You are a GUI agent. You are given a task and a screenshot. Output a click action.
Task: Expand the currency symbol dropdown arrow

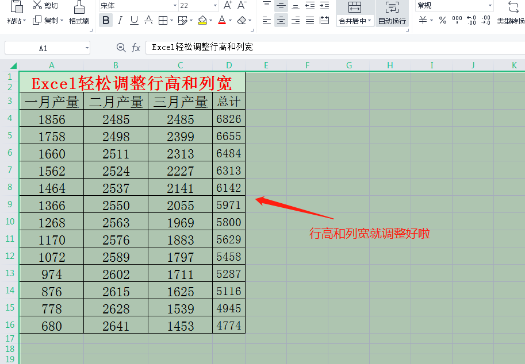tap(432, 21)
